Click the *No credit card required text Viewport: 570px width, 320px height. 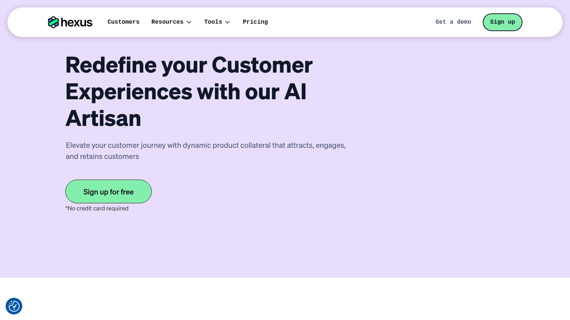[x=97, y=208]
